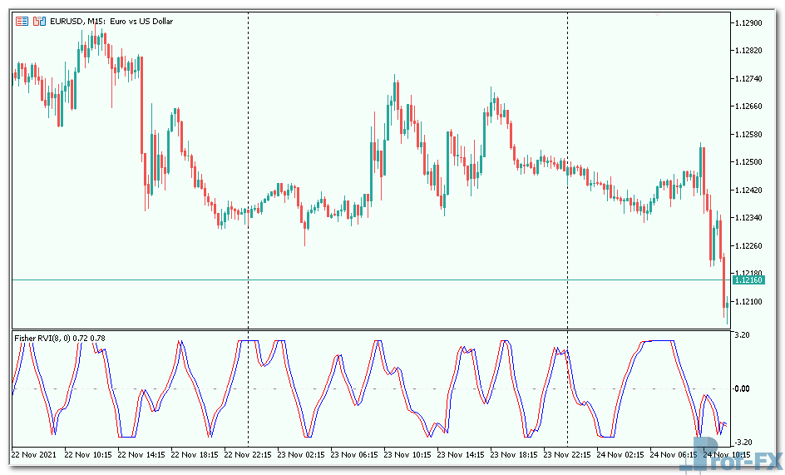Click the 1.12740 price axis label
The width and height of the screenshot is (785, 475).
pos(750,79)
